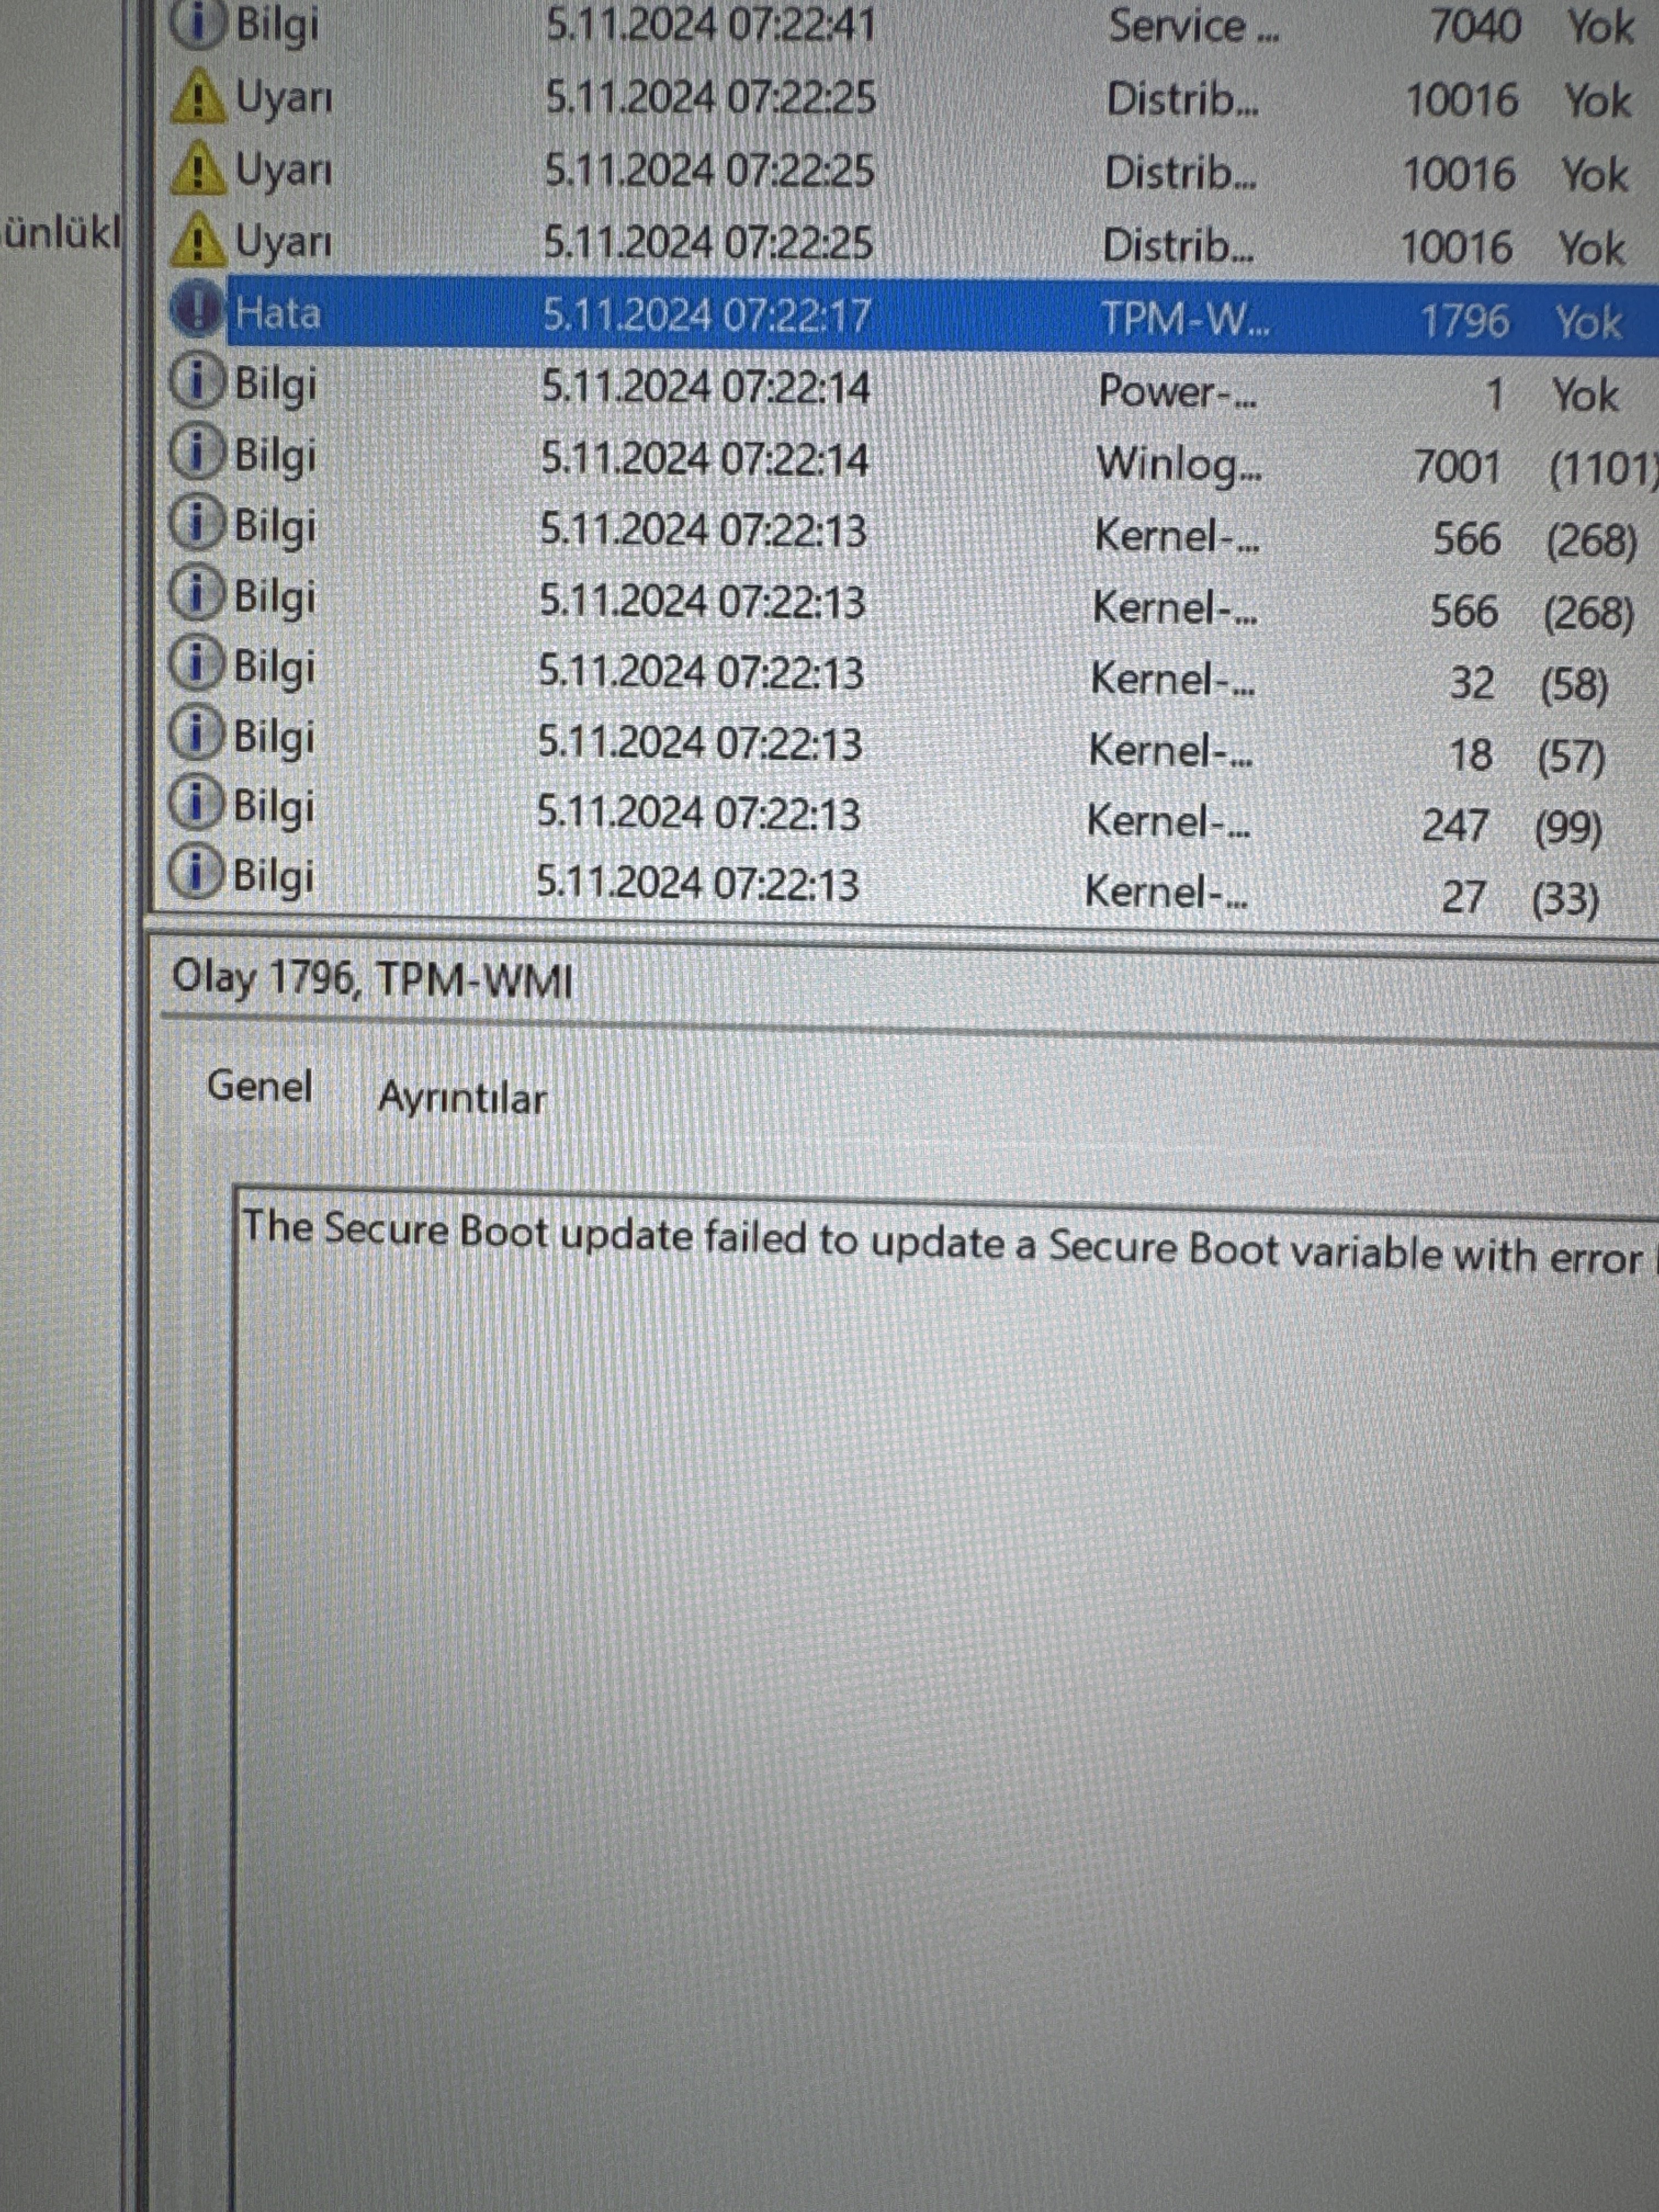The height and width of the screenshot is (2212, 1659).
Task: Open the Ayrıntılar tab
Action: click(x=461, y=1099)
